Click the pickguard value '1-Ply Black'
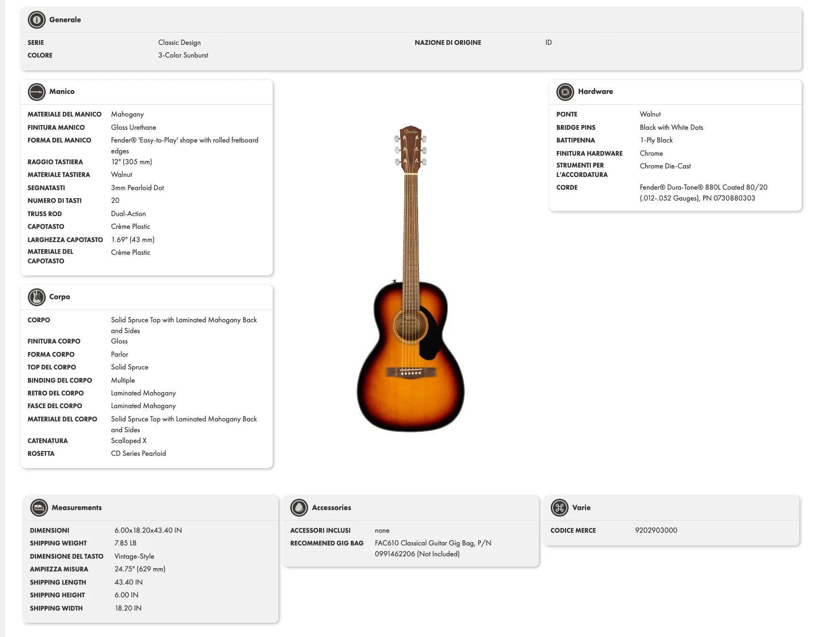Viewport: 814px width, 637px height. (x=656, y=140)
